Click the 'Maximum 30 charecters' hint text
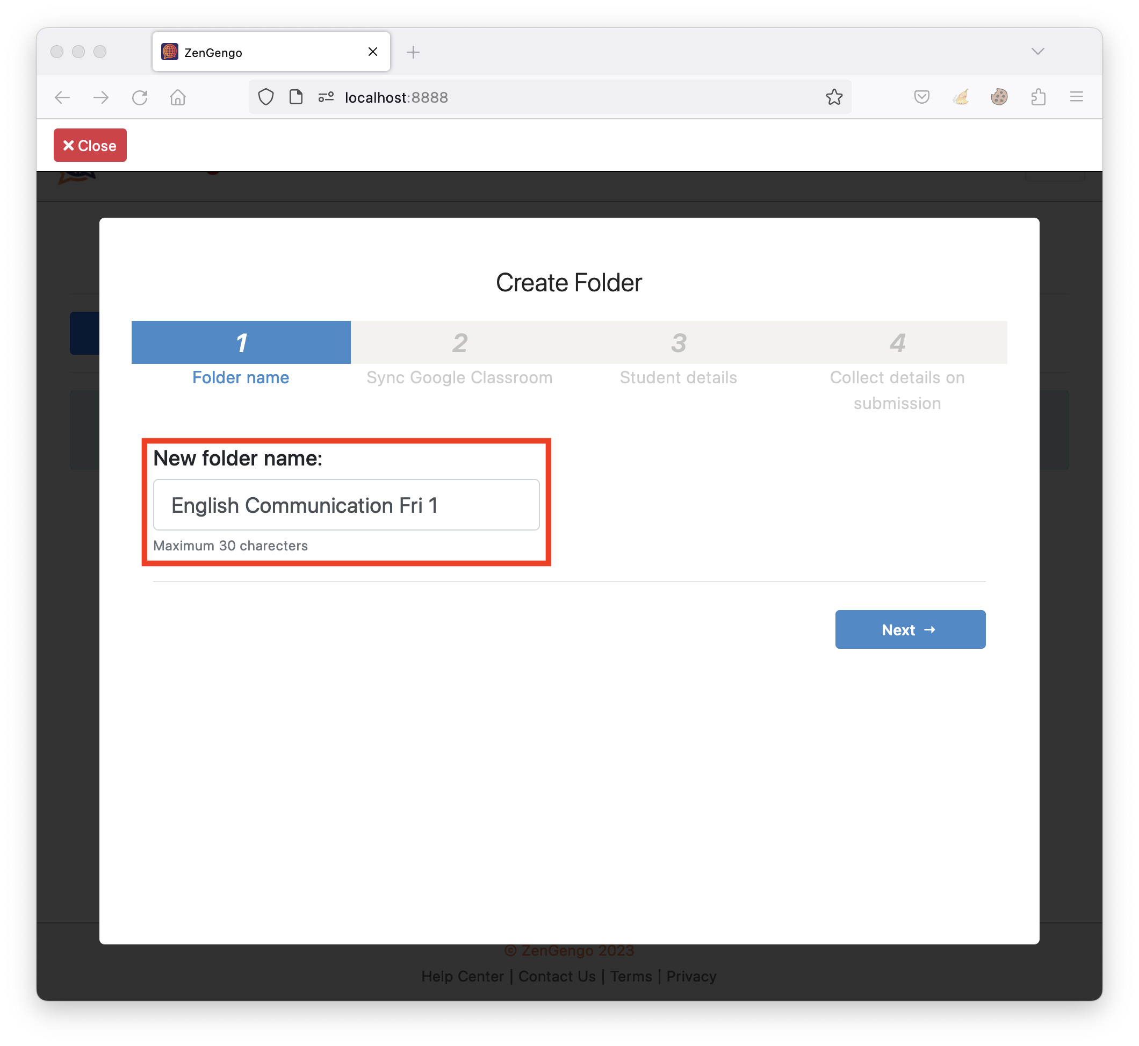The image size is (1139, 1046). point(230,546)
